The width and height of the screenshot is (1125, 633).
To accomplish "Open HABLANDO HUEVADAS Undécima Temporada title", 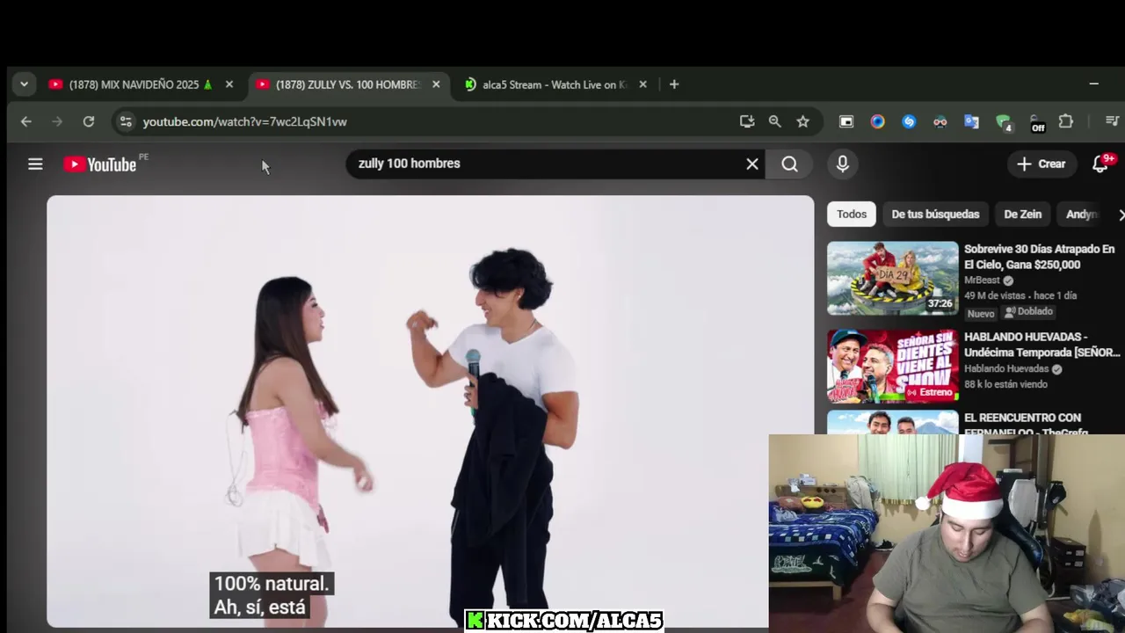I will click(1042, 345).
